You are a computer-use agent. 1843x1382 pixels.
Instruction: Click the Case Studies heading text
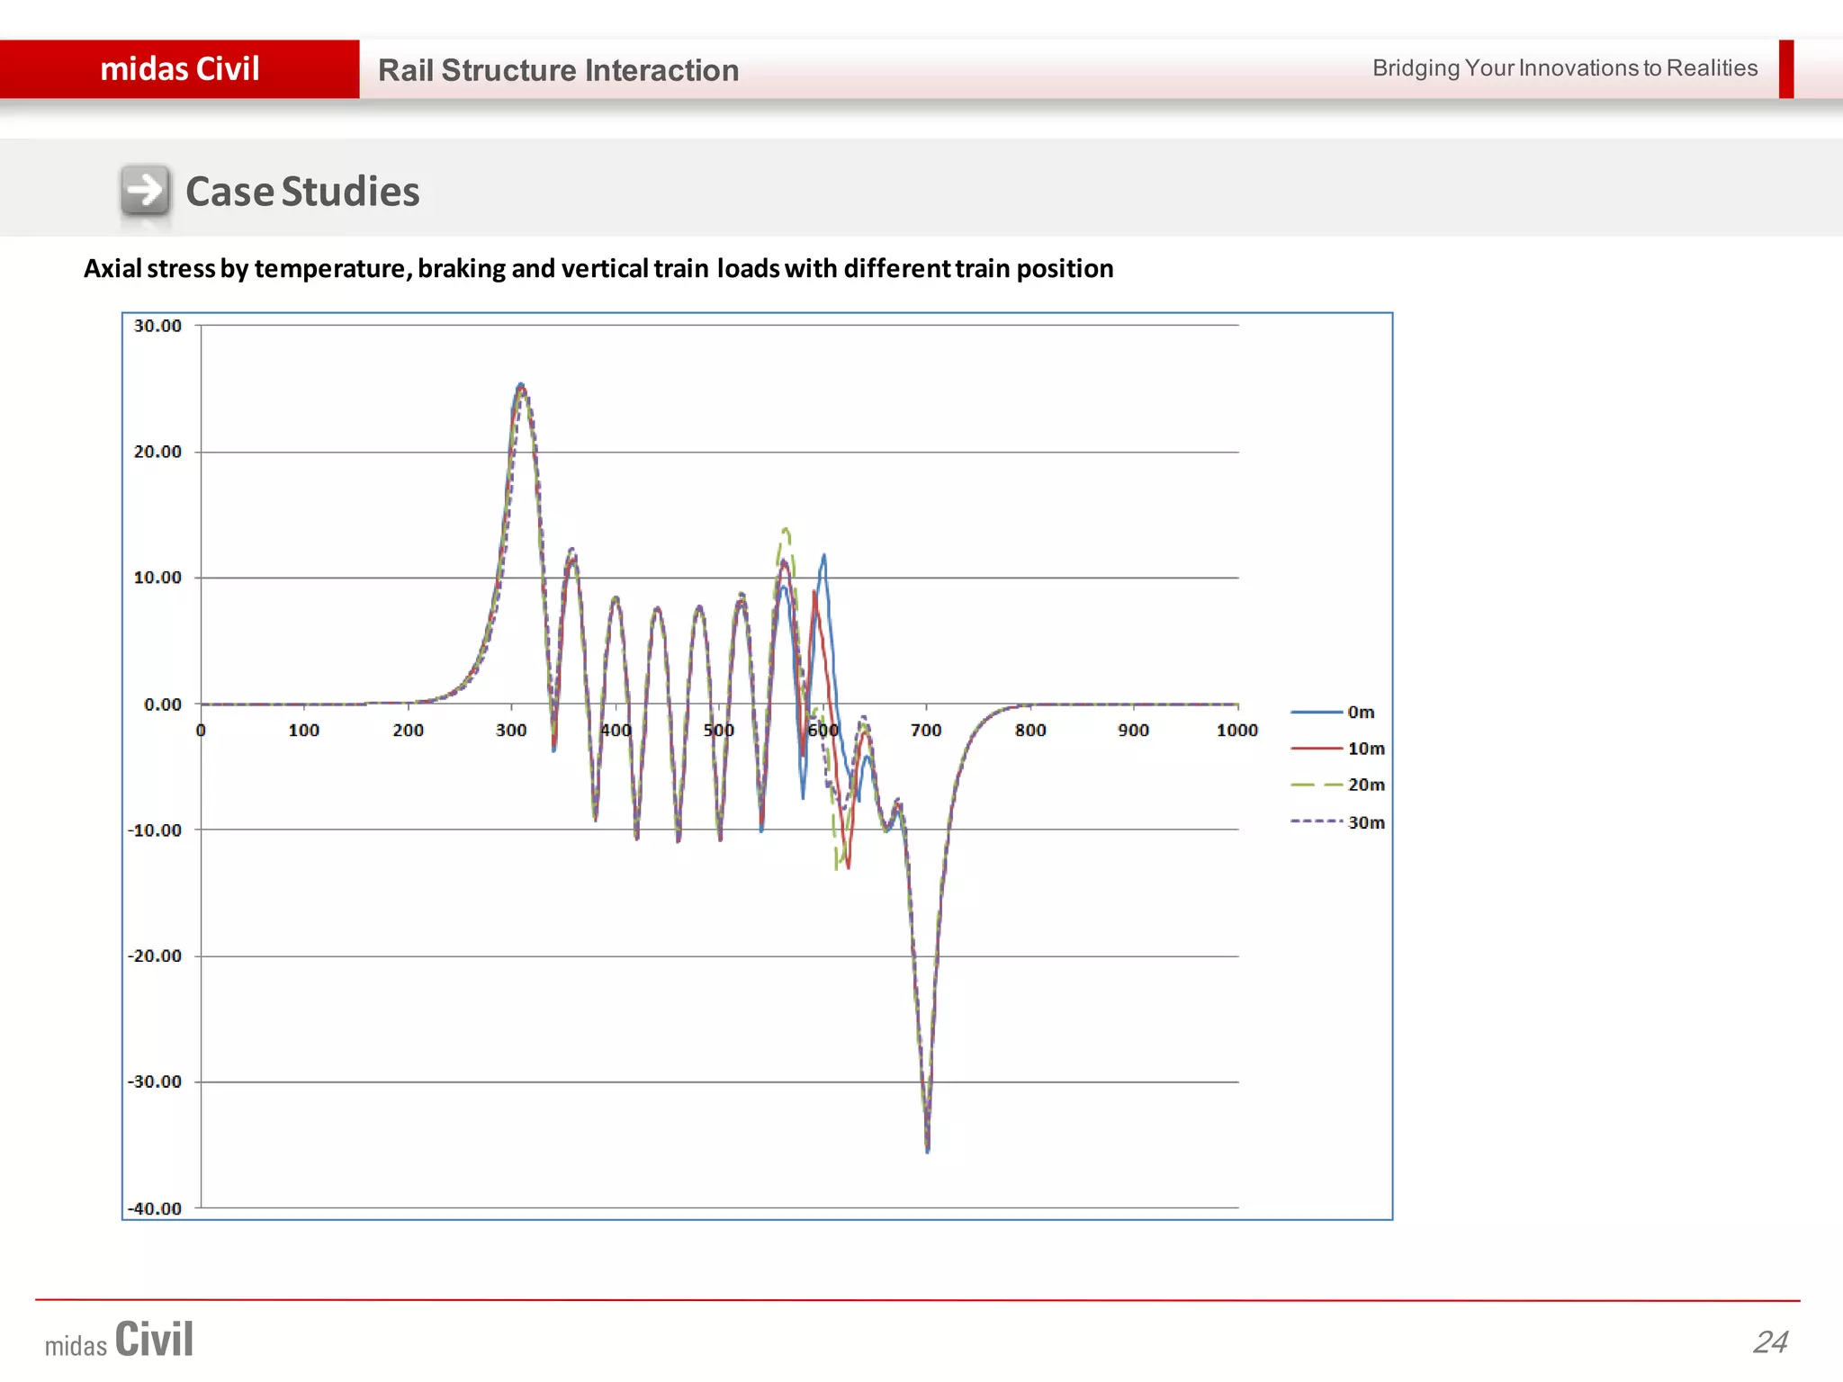pyautogui.click(x=302, y=192)
